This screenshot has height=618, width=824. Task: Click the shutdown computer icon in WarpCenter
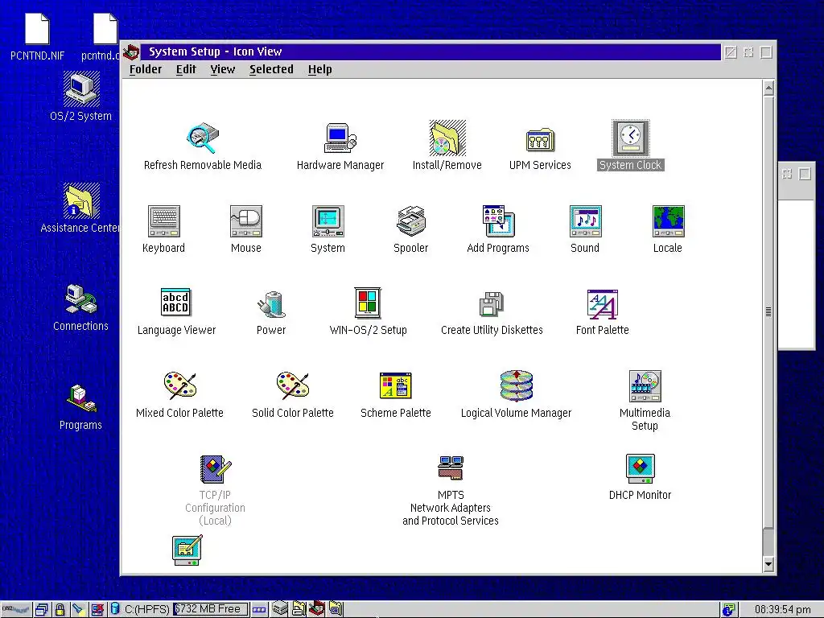click(x=97, y=610)
